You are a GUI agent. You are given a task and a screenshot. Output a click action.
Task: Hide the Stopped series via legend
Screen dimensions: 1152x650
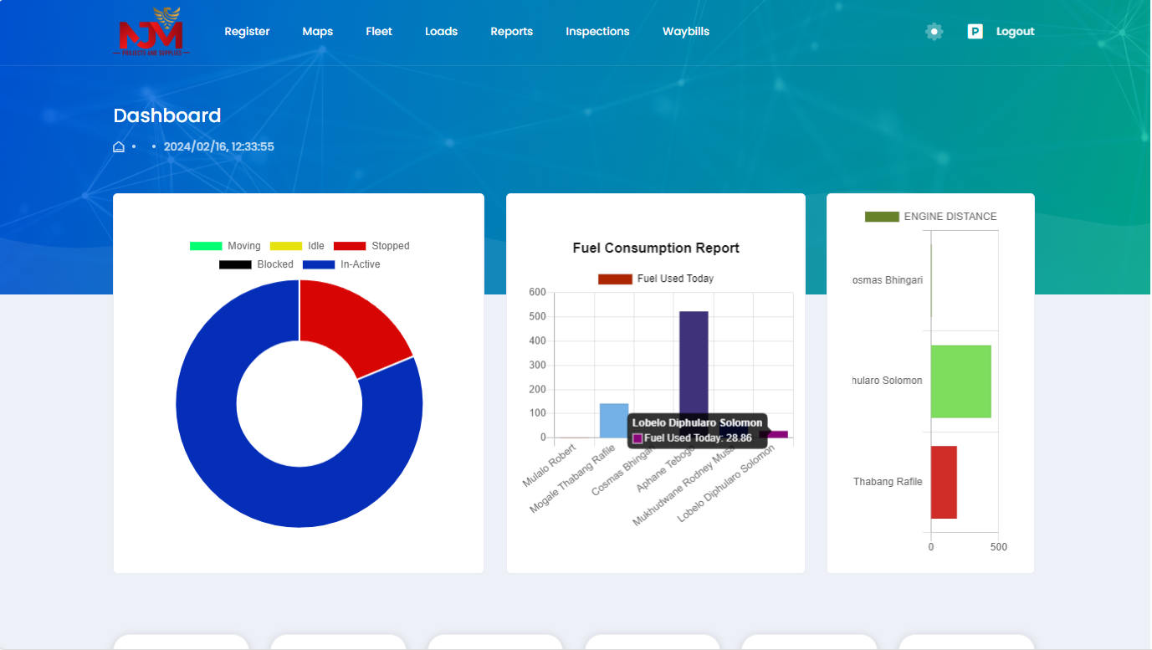[x=371, y=246]
